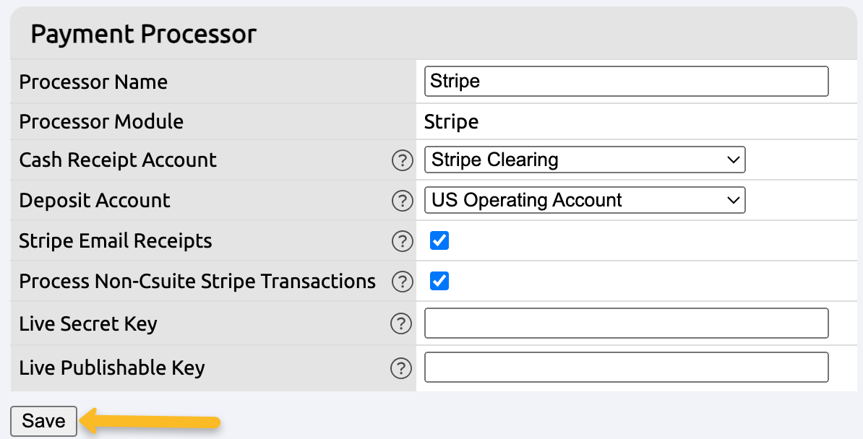Open help icon for Cash Receipt Account
The height and width of the screenshot is (439, 863).
(401, 160)
